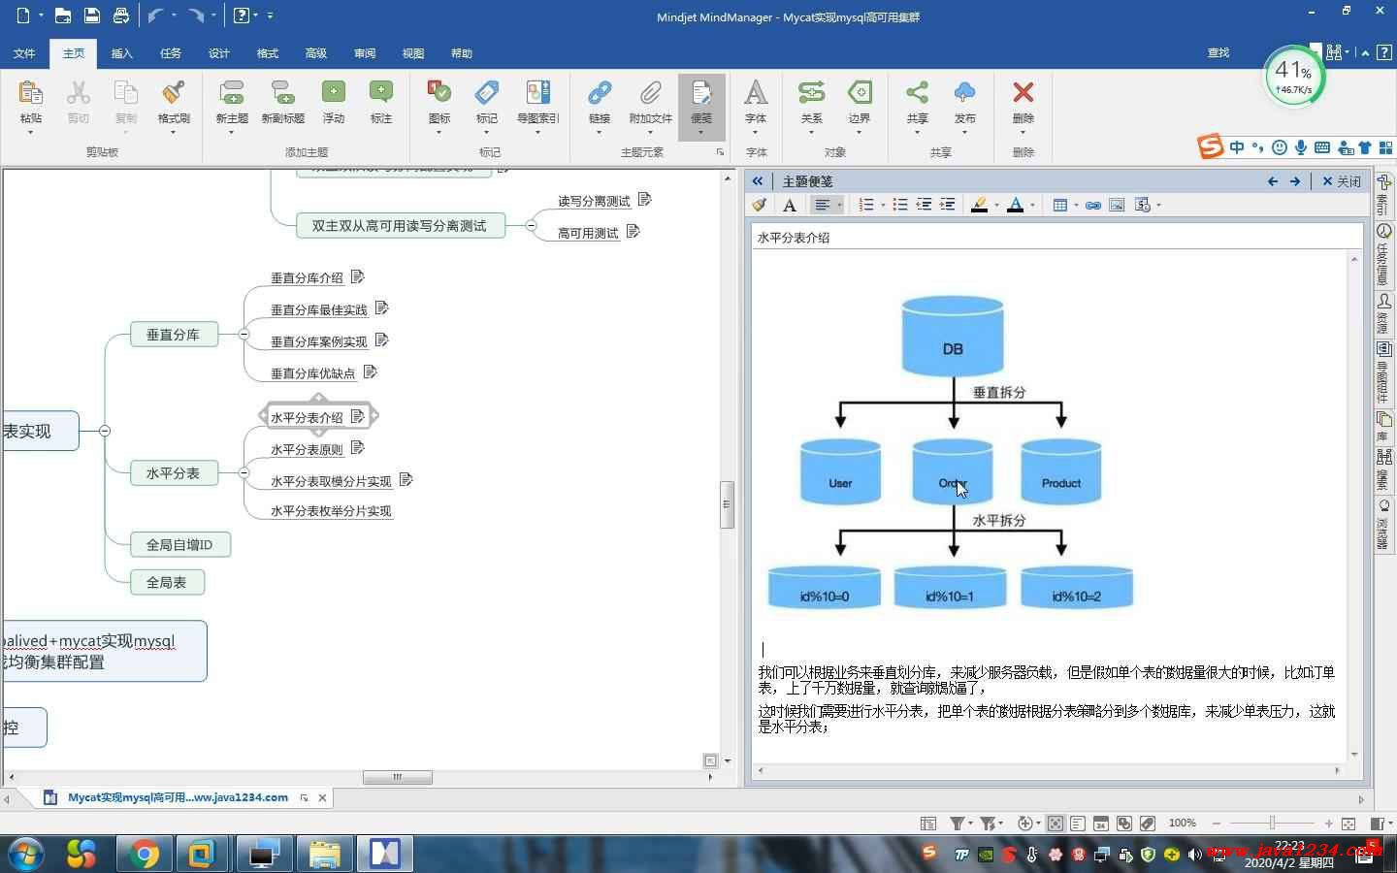Viewport: 1397px width, 873px height.
Task: Click the zoom in plus button
Action: [1329, 824]
